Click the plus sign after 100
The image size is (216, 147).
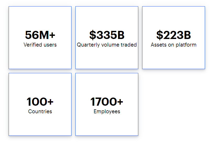(x=50, y=102)
